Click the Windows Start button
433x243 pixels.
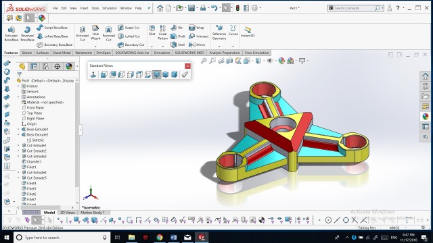coord(7,237)
